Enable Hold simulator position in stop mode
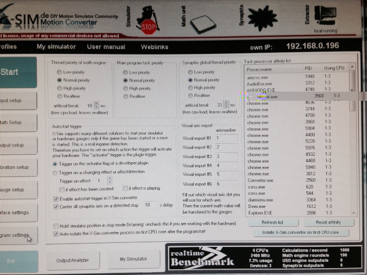This screenshot has width=367, height=275. (x=56, y=226)
